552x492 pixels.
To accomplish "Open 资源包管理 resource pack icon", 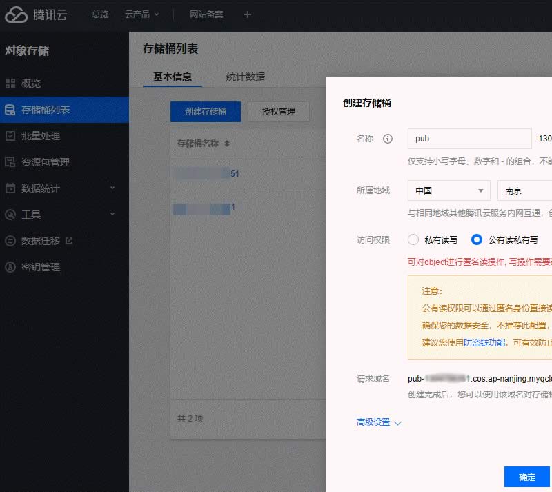I will tap(10, 161).
